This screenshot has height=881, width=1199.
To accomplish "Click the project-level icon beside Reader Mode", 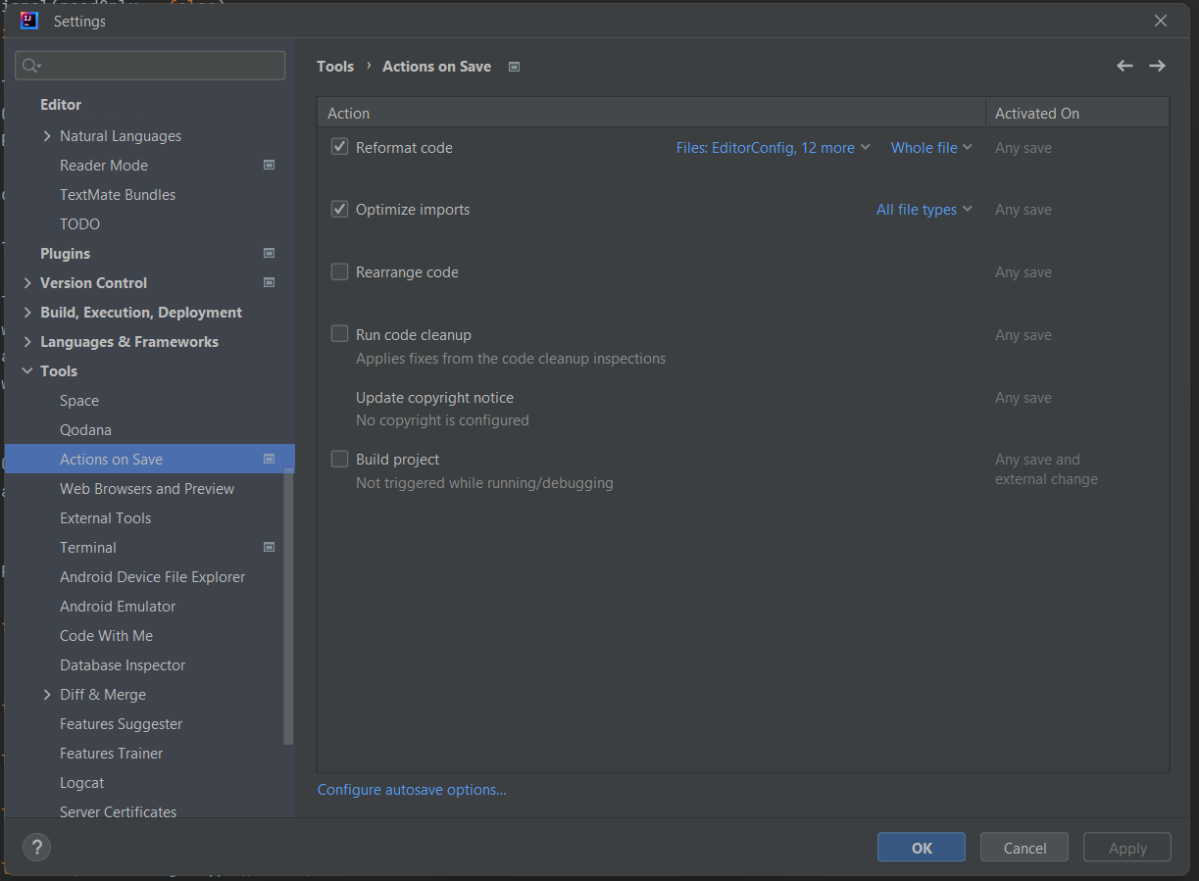I will (x=269, y=166).
